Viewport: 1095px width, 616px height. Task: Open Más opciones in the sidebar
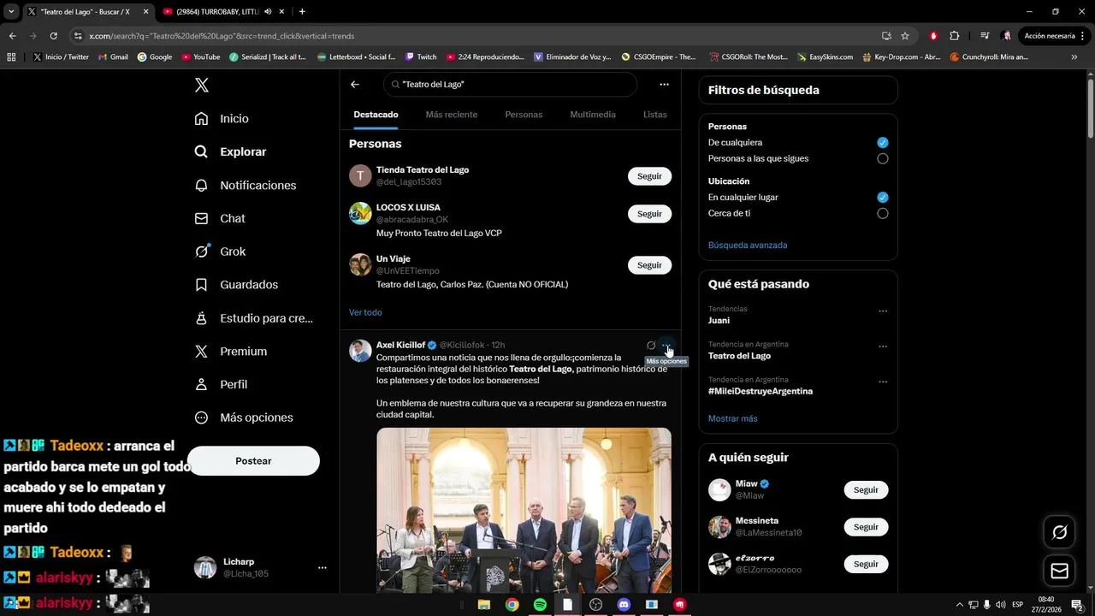(x=244, y=418)
